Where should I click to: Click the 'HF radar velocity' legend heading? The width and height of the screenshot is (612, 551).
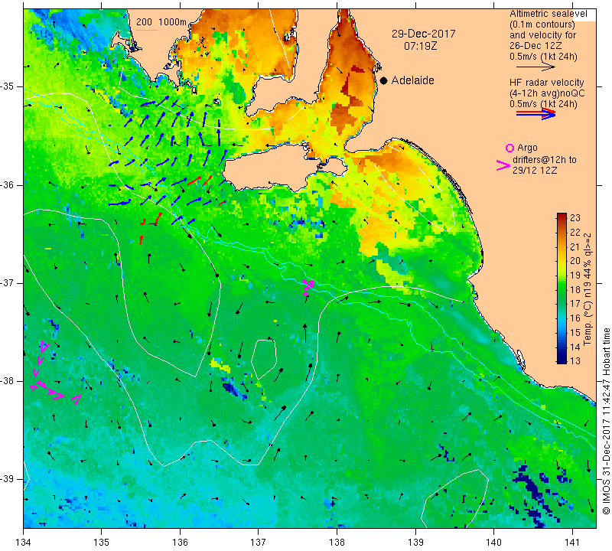pos(546,83)
